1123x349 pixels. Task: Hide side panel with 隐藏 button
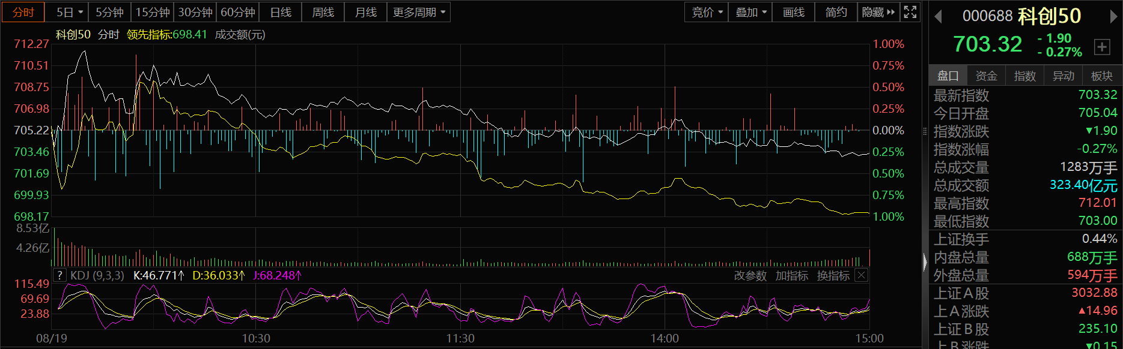click(x=877, y=12)
